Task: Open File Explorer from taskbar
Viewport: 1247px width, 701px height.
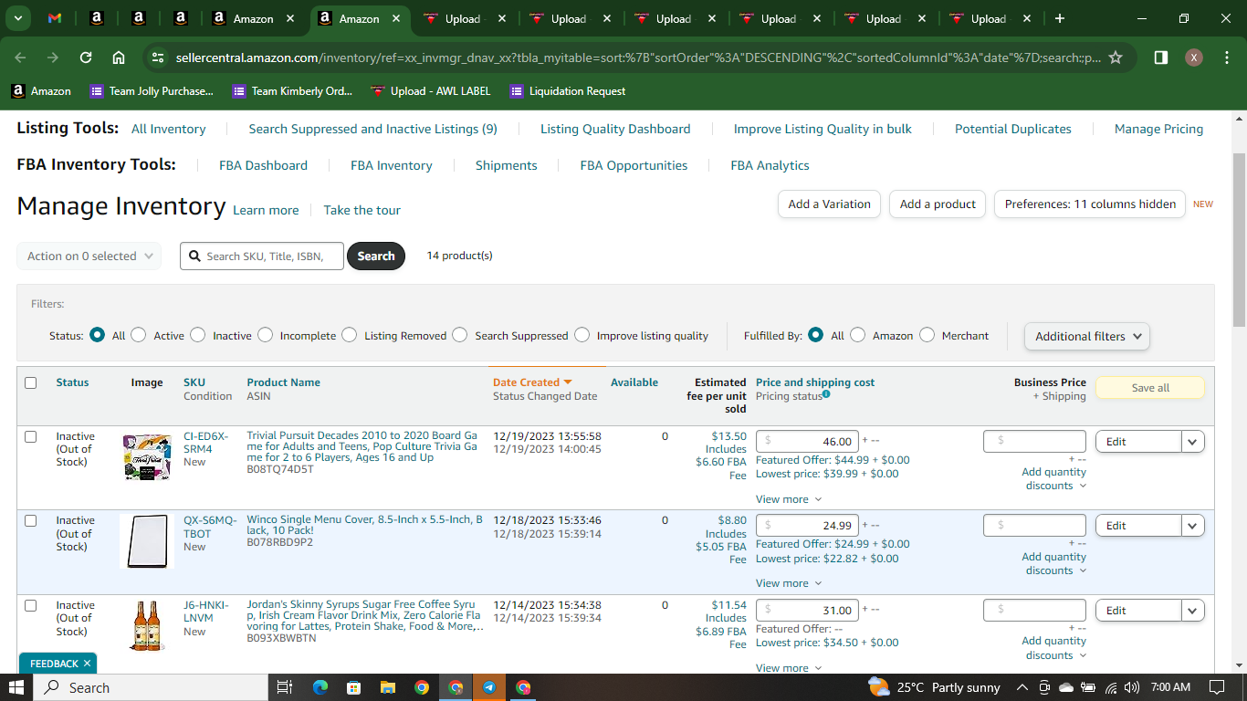Action: (387, 687)
